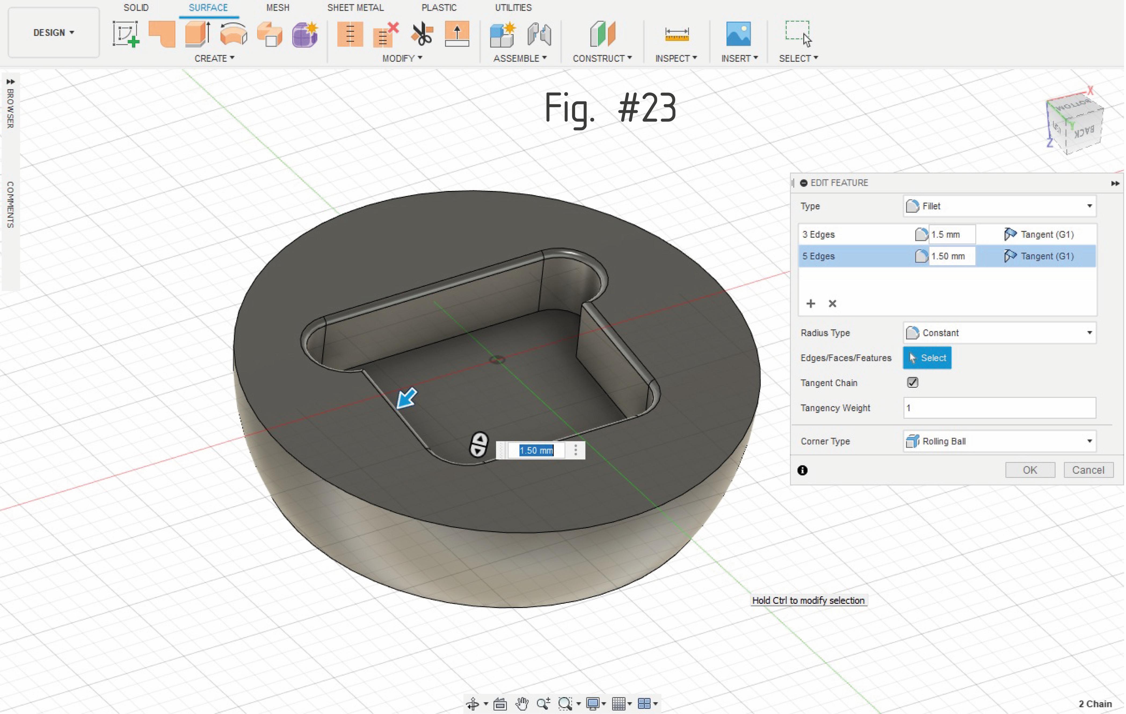
Task: Open the Corner Type Rolling Ball dropdown
Action: tap(1000, 441)
